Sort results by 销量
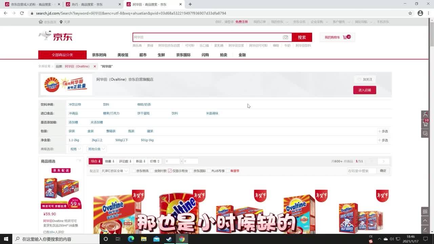The width and height of the screenshot is (434, 244). click(110, 161)
